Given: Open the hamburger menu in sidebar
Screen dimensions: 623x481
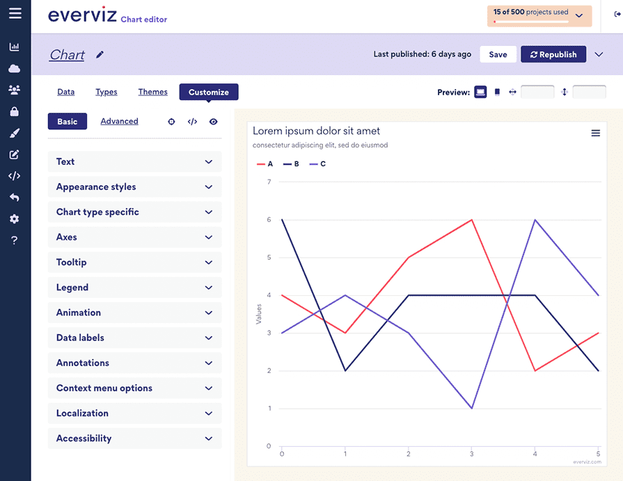Looking at the screenshot, I should (15, 13).
